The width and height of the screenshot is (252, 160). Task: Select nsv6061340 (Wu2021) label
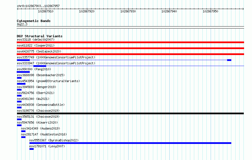33,99
